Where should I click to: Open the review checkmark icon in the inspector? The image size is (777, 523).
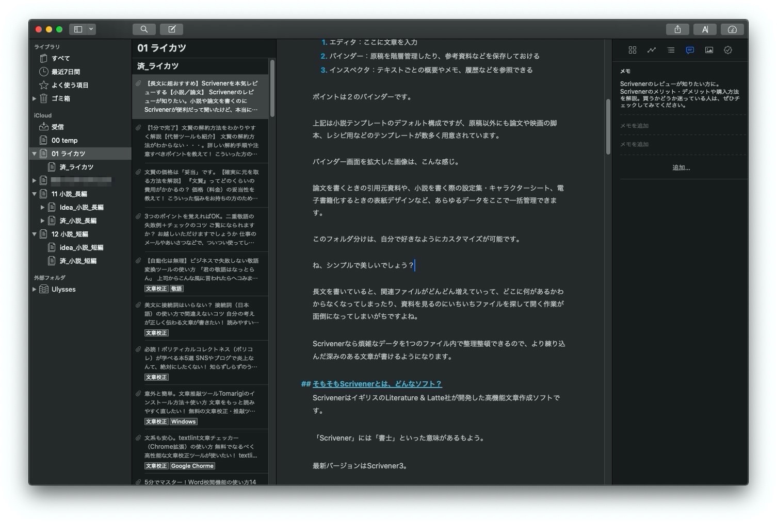tap(728, 50)
